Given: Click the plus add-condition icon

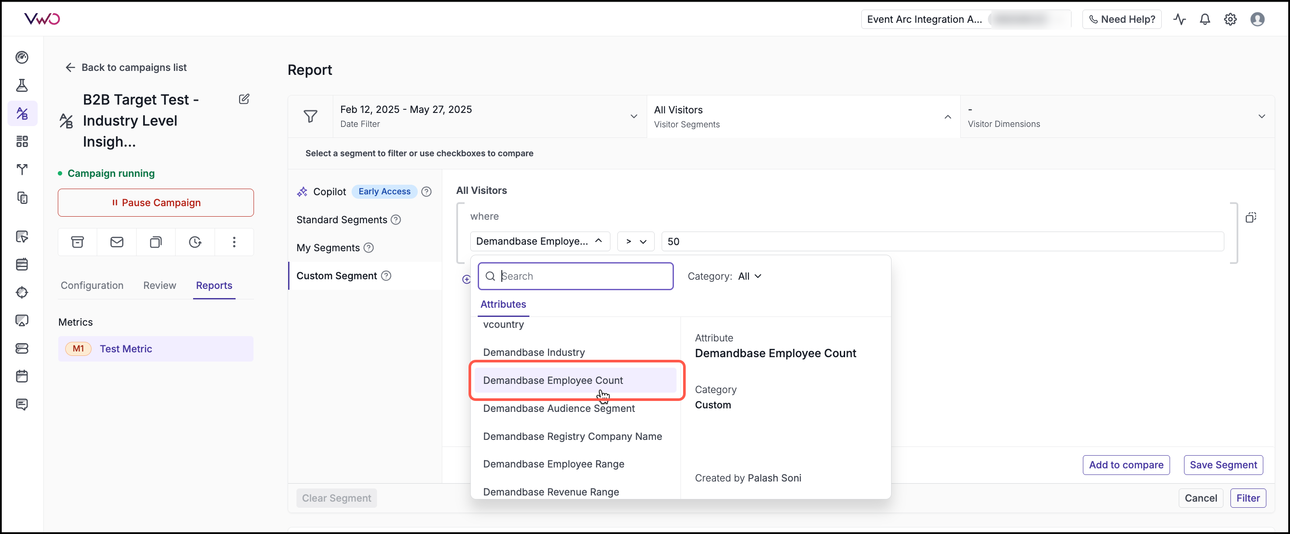Looking at the screenshot, I should click(466, 279).
